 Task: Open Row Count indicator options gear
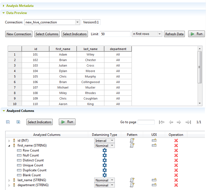coord(104,150)
